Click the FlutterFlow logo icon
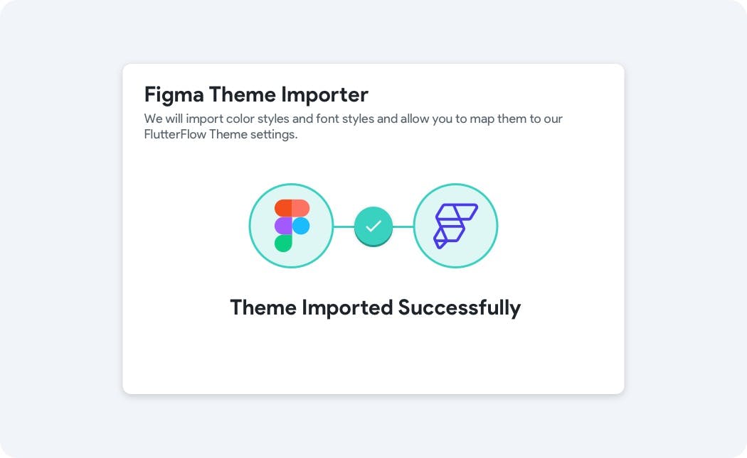 pyautogui.click(x=455, y=226)
